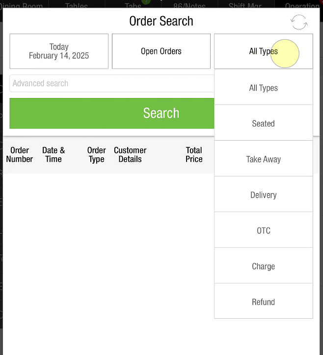Choose the Seated order type

click(x=263, y=124)
